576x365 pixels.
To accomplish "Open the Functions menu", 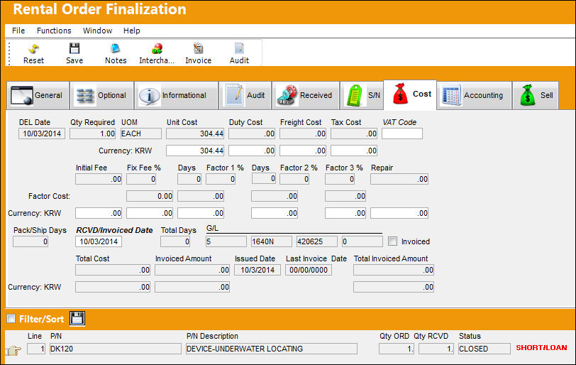I will [54, 31].
